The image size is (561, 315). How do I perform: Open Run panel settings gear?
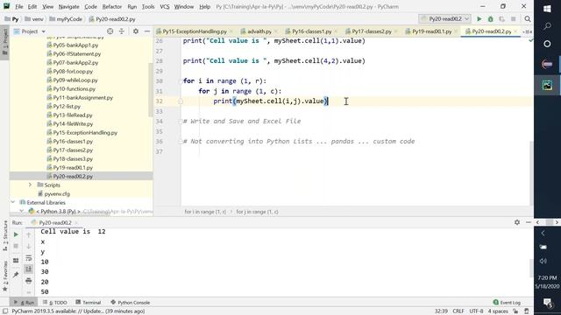tap(517, 222)
